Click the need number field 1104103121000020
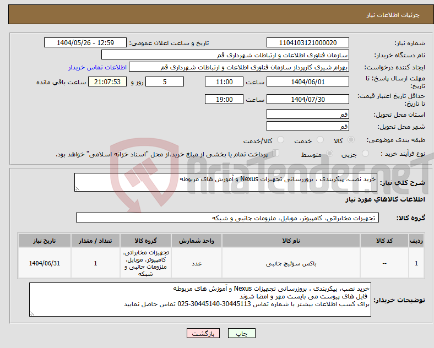This screenshot has height=348, width=434. [x=307, y=42]
